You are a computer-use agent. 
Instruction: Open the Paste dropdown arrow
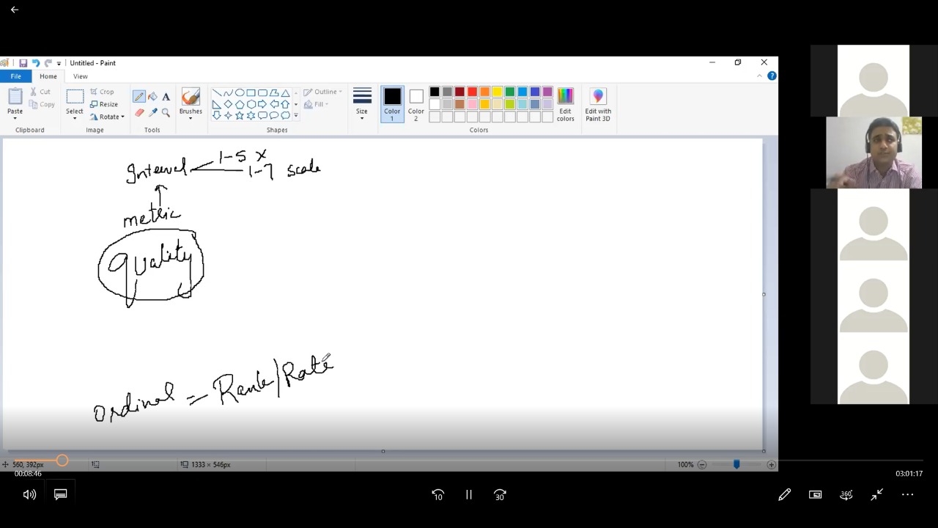point(15,119)
